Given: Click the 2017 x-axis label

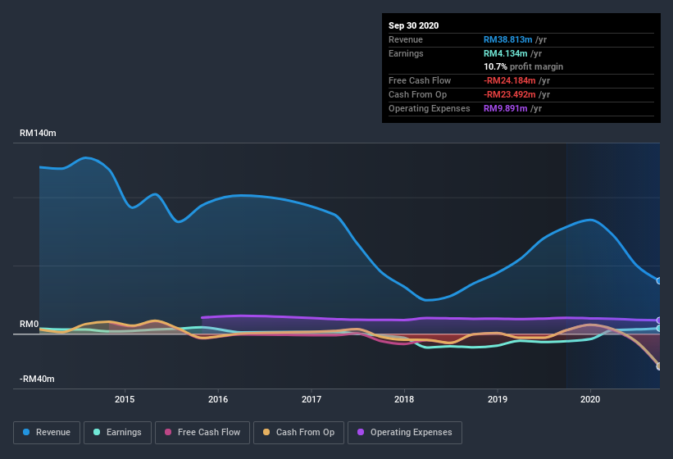Looking at the screenshot, I should click(x=311, y=399).
